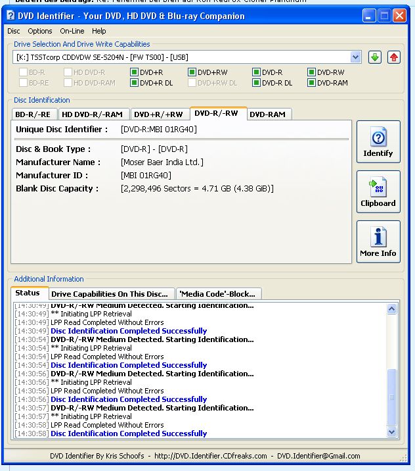The height and width of the screenshot is (471, 415).
Task: Click the 14:30:49 Disc Identification Completed line
Action: click(111, 331)
